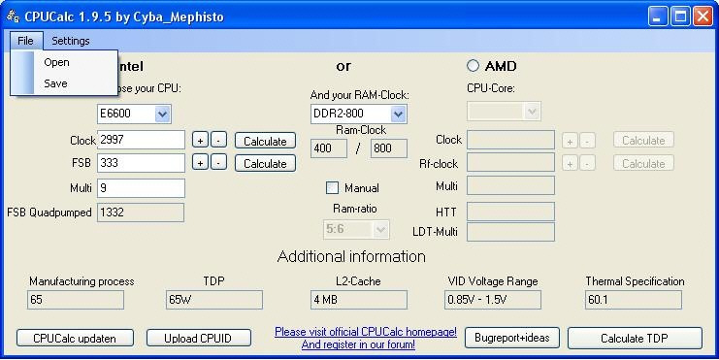Open the DDR2-800 RAM-Clock dropdown
The width and height of the screenshot is (719, 360).
tap(398, 114)
